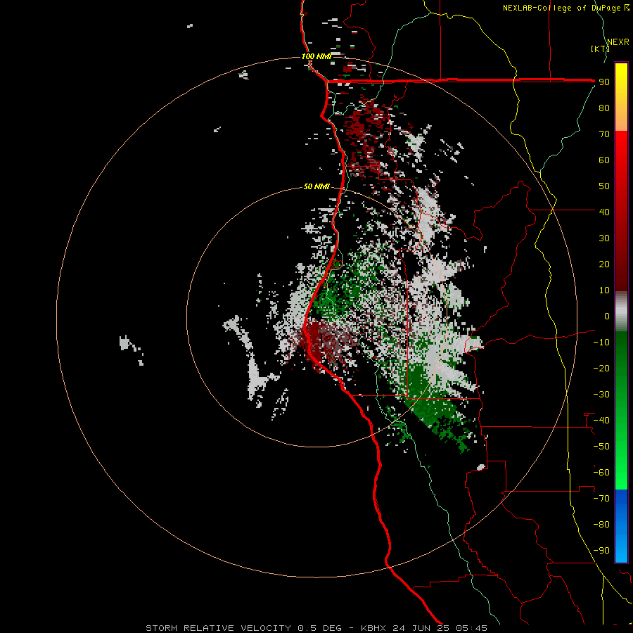Click the 50 NMI range ring label
Image resolution: width=633 pixels, height=633 pixels.
click(316, 186)
